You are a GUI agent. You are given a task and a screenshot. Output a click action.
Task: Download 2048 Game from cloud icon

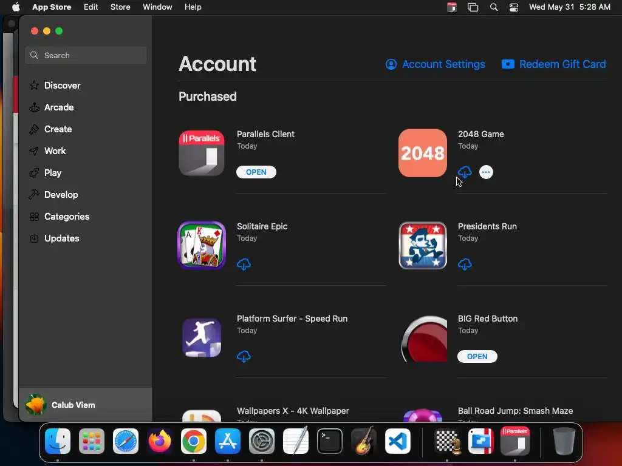465,172
